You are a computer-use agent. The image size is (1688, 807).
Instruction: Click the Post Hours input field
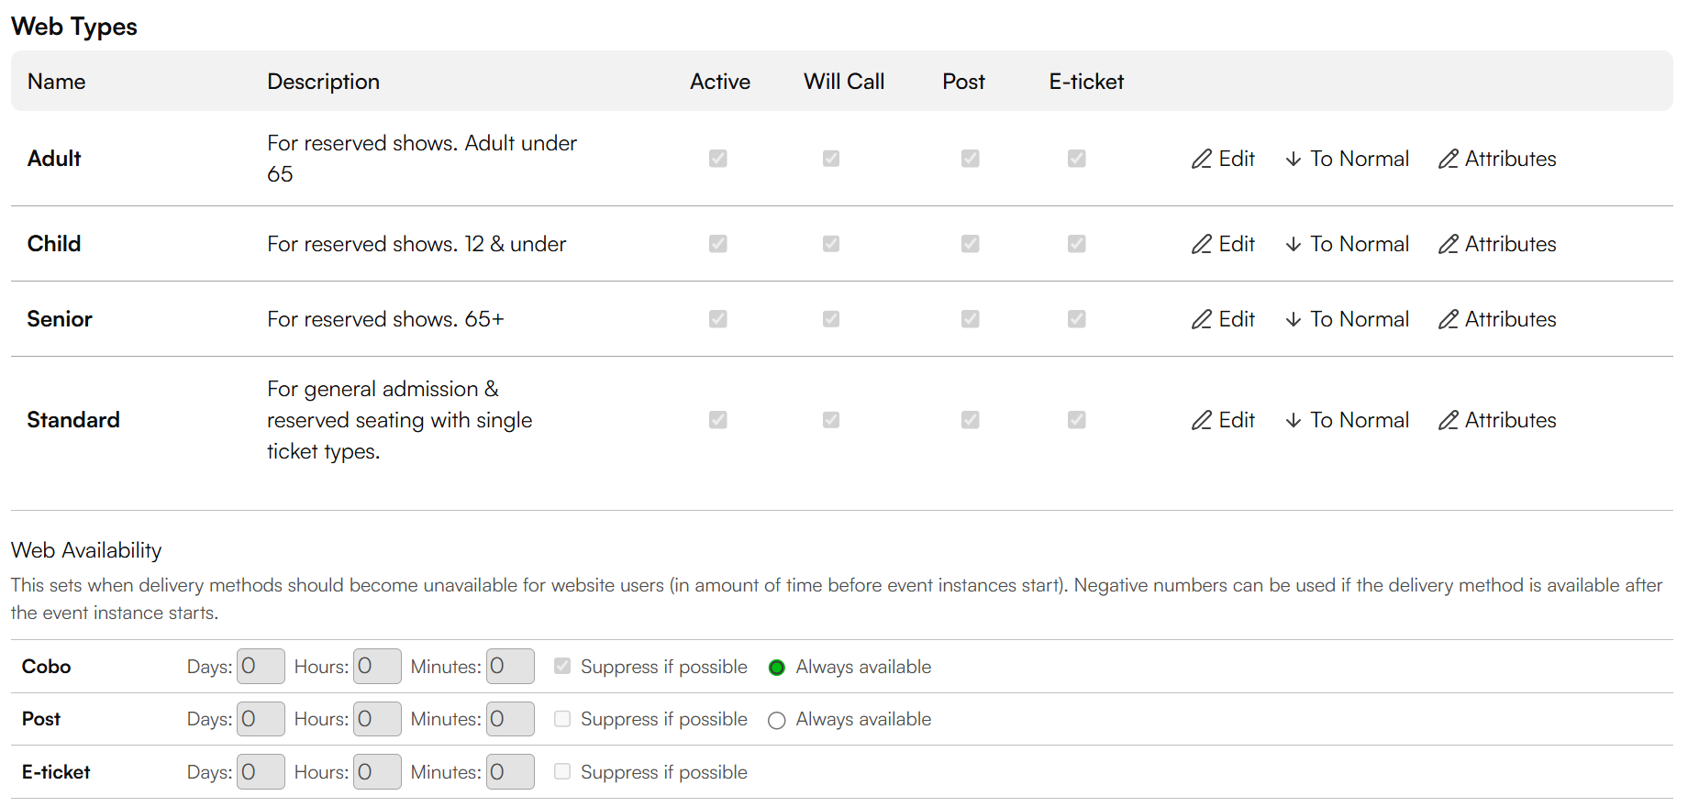pyautogui.click(x=377, y=719)
